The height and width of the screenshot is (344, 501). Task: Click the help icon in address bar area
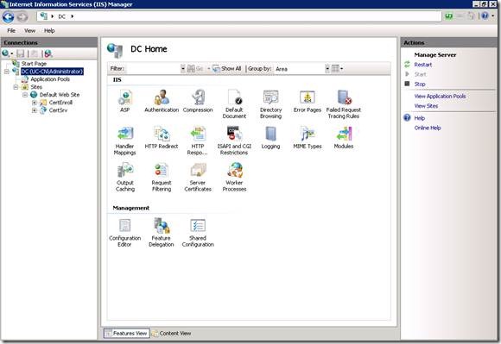485,16
